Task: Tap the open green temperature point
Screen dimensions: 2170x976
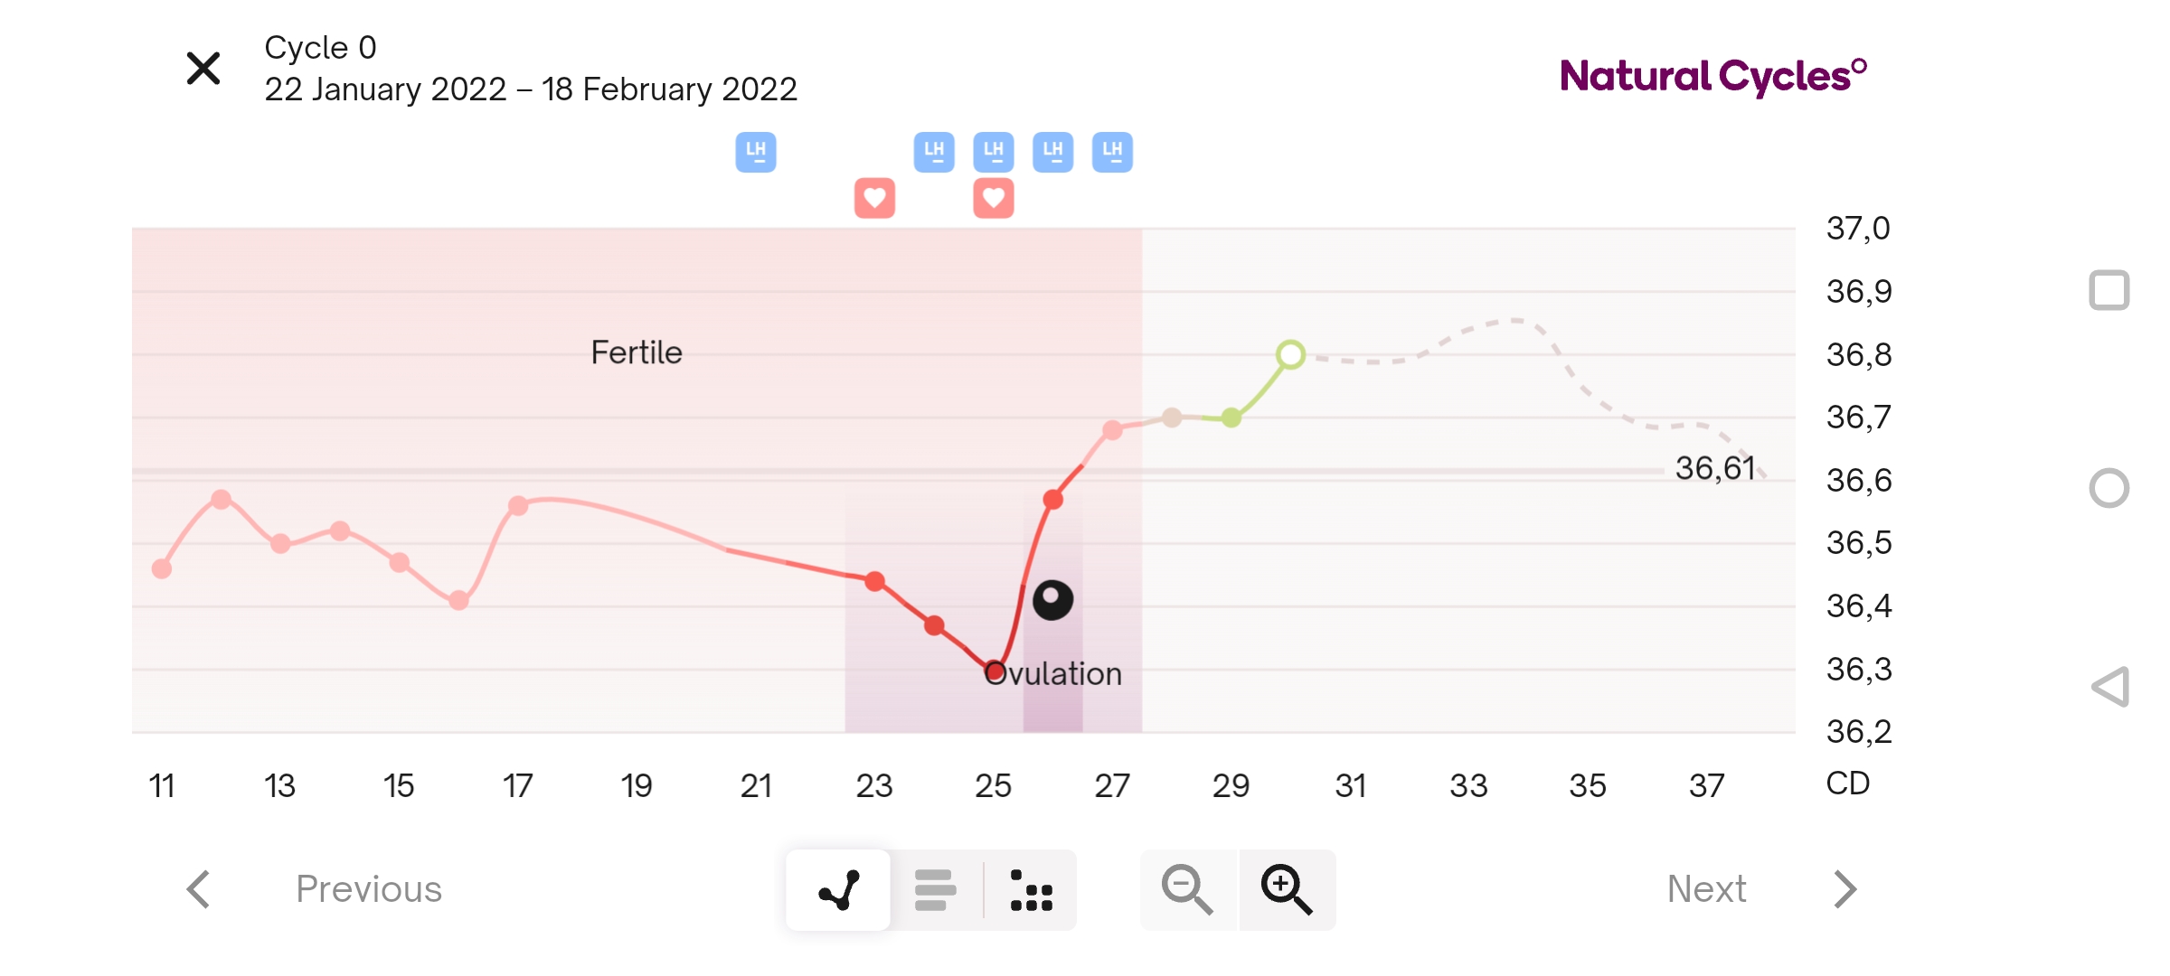Action: pyautogui.click(x=1290, y=354)
